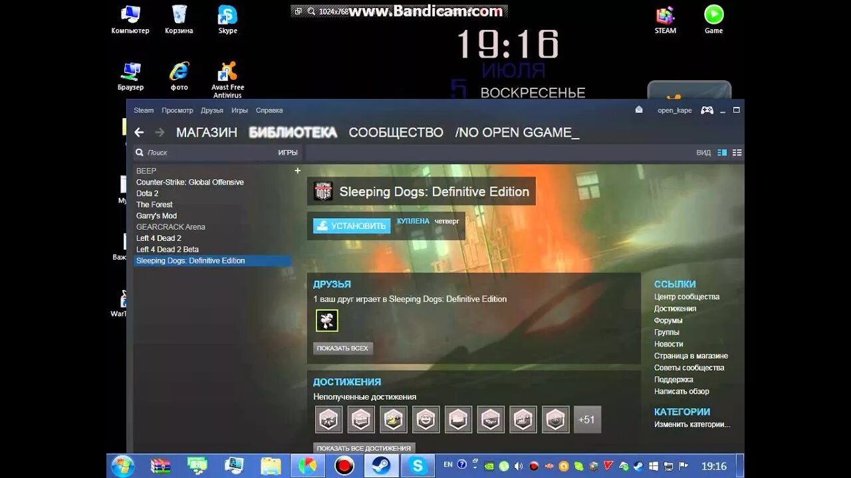851x478 pixels.
Task: Switch to the МАГАЗИН tab
Action: click(207, 132)
